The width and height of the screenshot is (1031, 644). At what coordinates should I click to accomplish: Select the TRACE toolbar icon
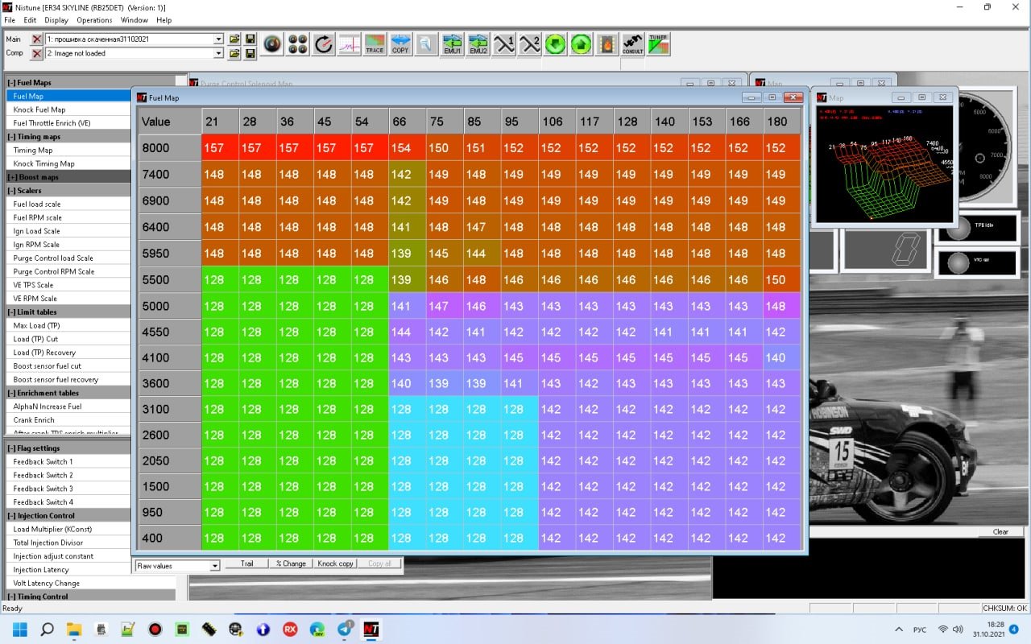tap(375, 43)
